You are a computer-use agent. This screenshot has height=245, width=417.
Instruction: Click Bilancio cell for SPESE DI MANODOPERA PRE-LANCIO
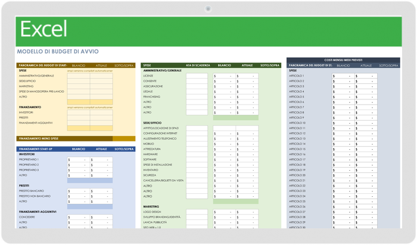point(79,92)
